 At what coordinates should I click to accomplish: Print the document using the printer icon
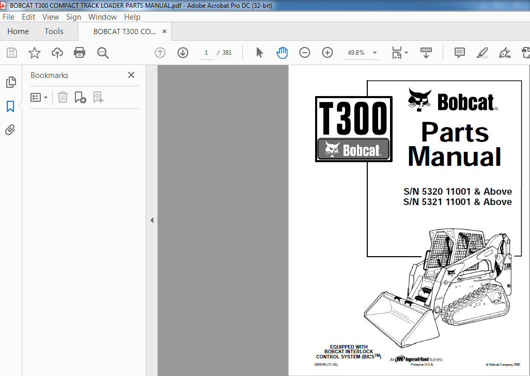pyautogui.click(x=80, y=53)
